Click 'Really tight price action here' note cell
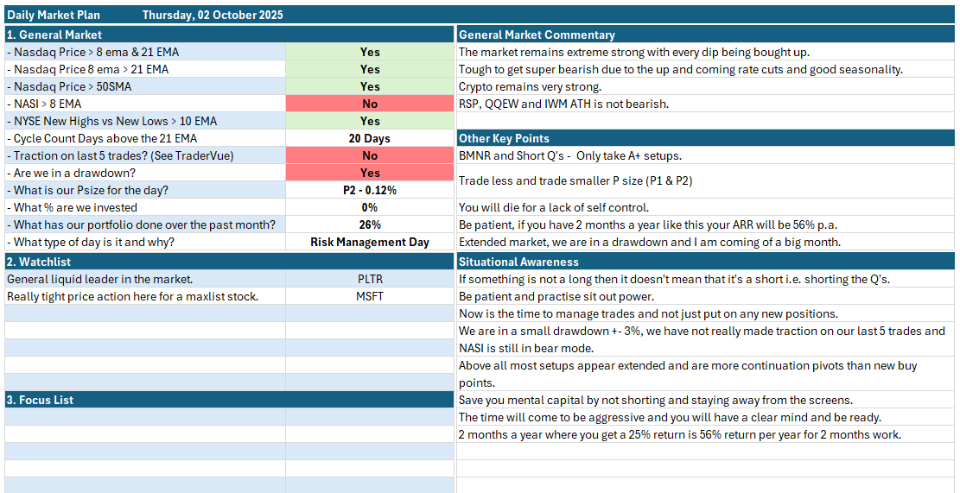Image resolution: width=960 pixels, height=493 pixels. 145,296
